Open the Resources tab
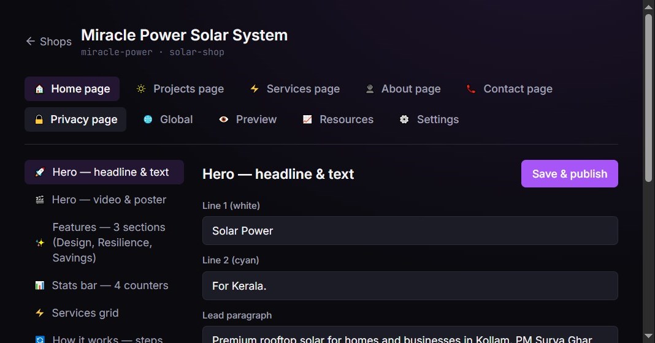Viewport: 655px width, 343px height. coord(338,120)
